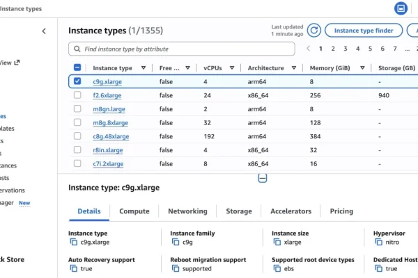Click the x86_64 architecture cell for r8in.xlarge

(258, 150)
